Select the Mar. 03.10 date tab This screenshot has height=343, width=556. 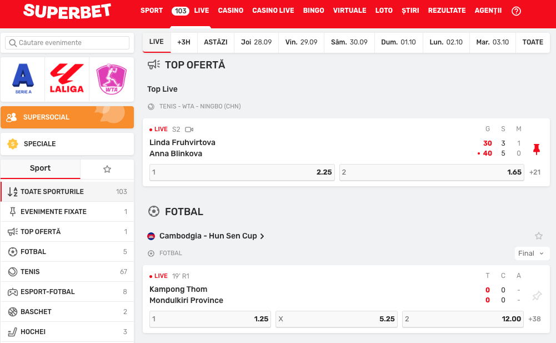click(493, 42)
